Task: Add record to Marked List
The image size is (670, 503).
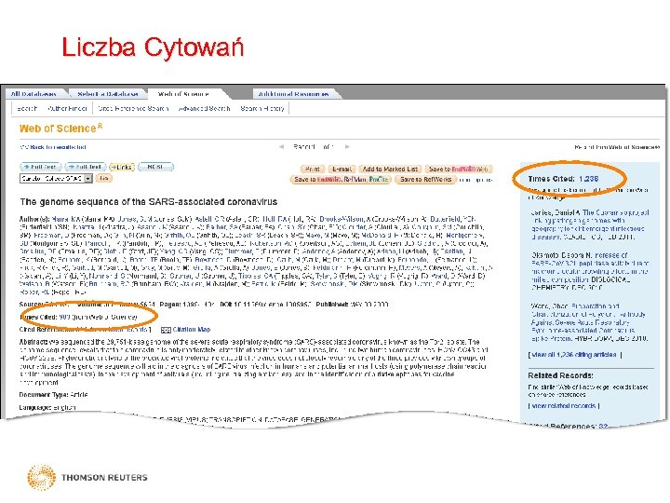Action: (x=390, y=169)
